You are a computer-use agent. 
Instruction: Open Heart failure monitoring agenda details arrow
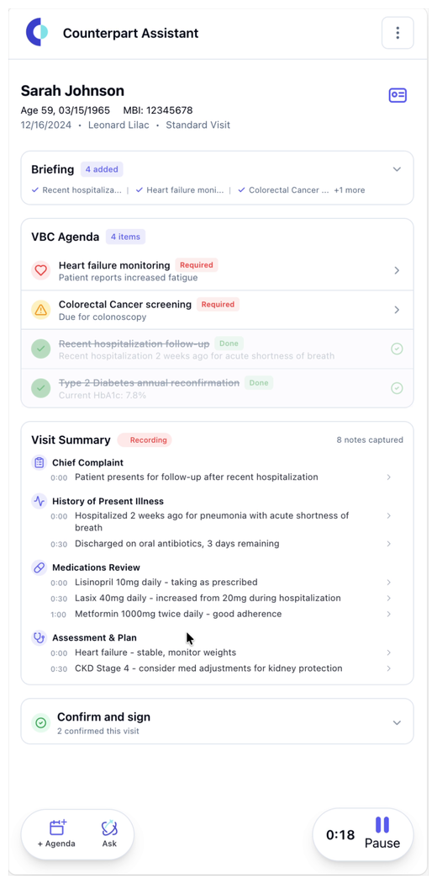[x=397, y=270]
